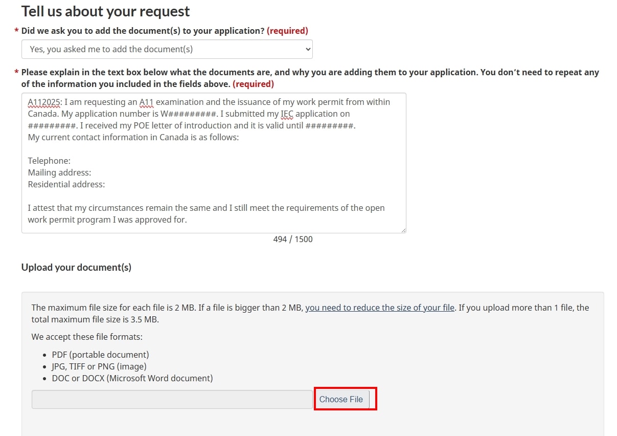The width and height of the screenshot is (617, 436).
Task: Click the 'PDF (portable document)' list item
Action: (100, 355)
